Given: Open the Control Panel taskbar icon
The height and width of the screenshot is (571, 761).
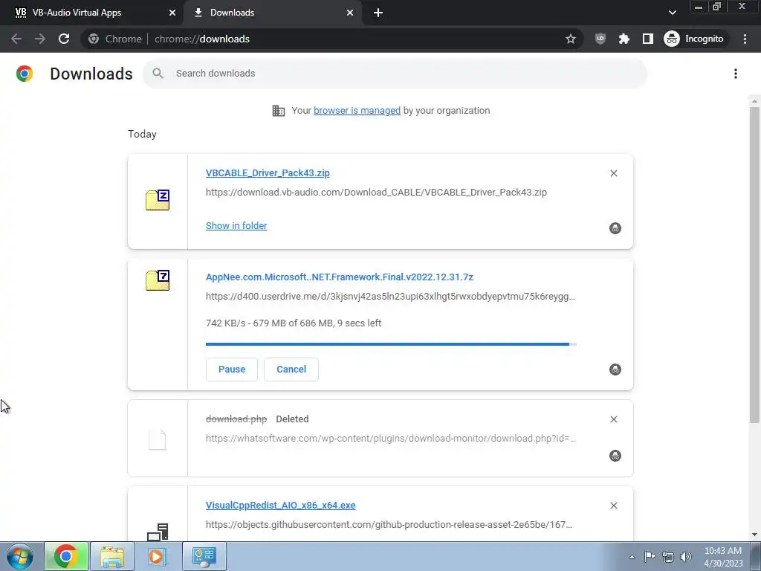Looking at the screenshot, I should click(204, 556).
